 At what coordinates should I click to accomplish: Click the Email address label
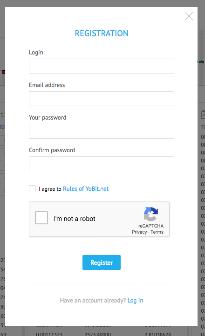(47, 85)
